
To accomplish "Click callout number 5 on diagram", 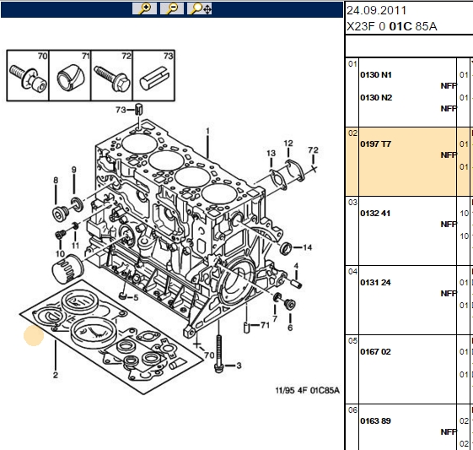I will 136,297.
